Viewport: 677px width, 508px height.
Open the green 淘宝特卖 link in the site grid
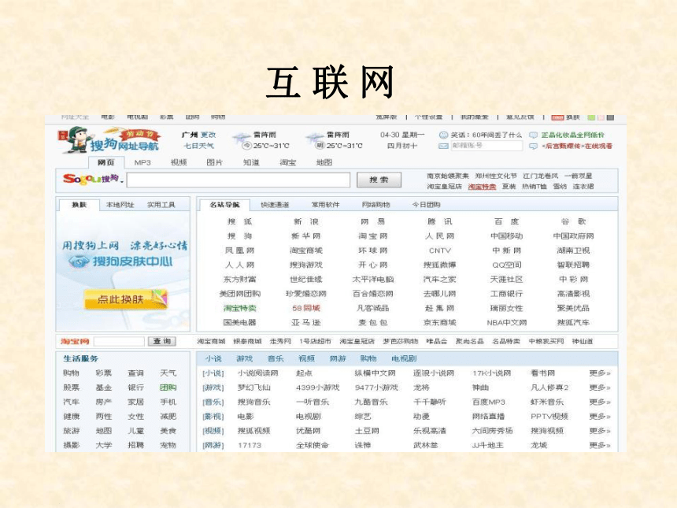[x=239, y=308]
